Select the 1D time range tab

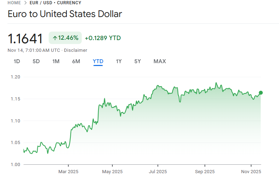pyautogui.click(x=17, y=61)
